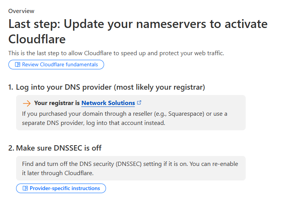Click the book icon in Provider-specific instructions
Viewport: 287px width, 205px height.
(x=25, y=188)
